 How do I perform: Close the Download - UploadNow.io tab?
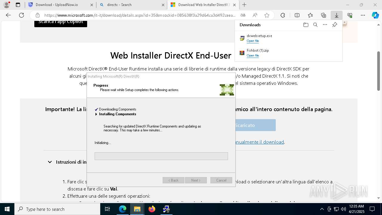[x=92, y=5]
